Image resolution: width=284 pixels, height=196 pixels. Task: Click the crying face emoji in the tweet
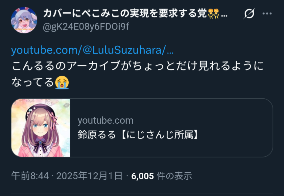(62, 83)
